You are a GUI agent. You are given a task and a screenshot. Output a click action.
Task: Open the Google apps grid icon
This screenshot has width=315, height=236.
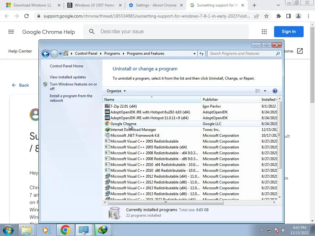(264, 32)
